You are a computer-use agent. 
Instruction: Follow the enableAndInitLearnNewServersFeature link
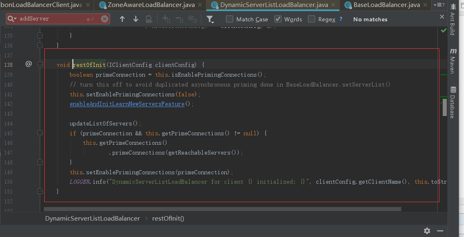[127, 104]
